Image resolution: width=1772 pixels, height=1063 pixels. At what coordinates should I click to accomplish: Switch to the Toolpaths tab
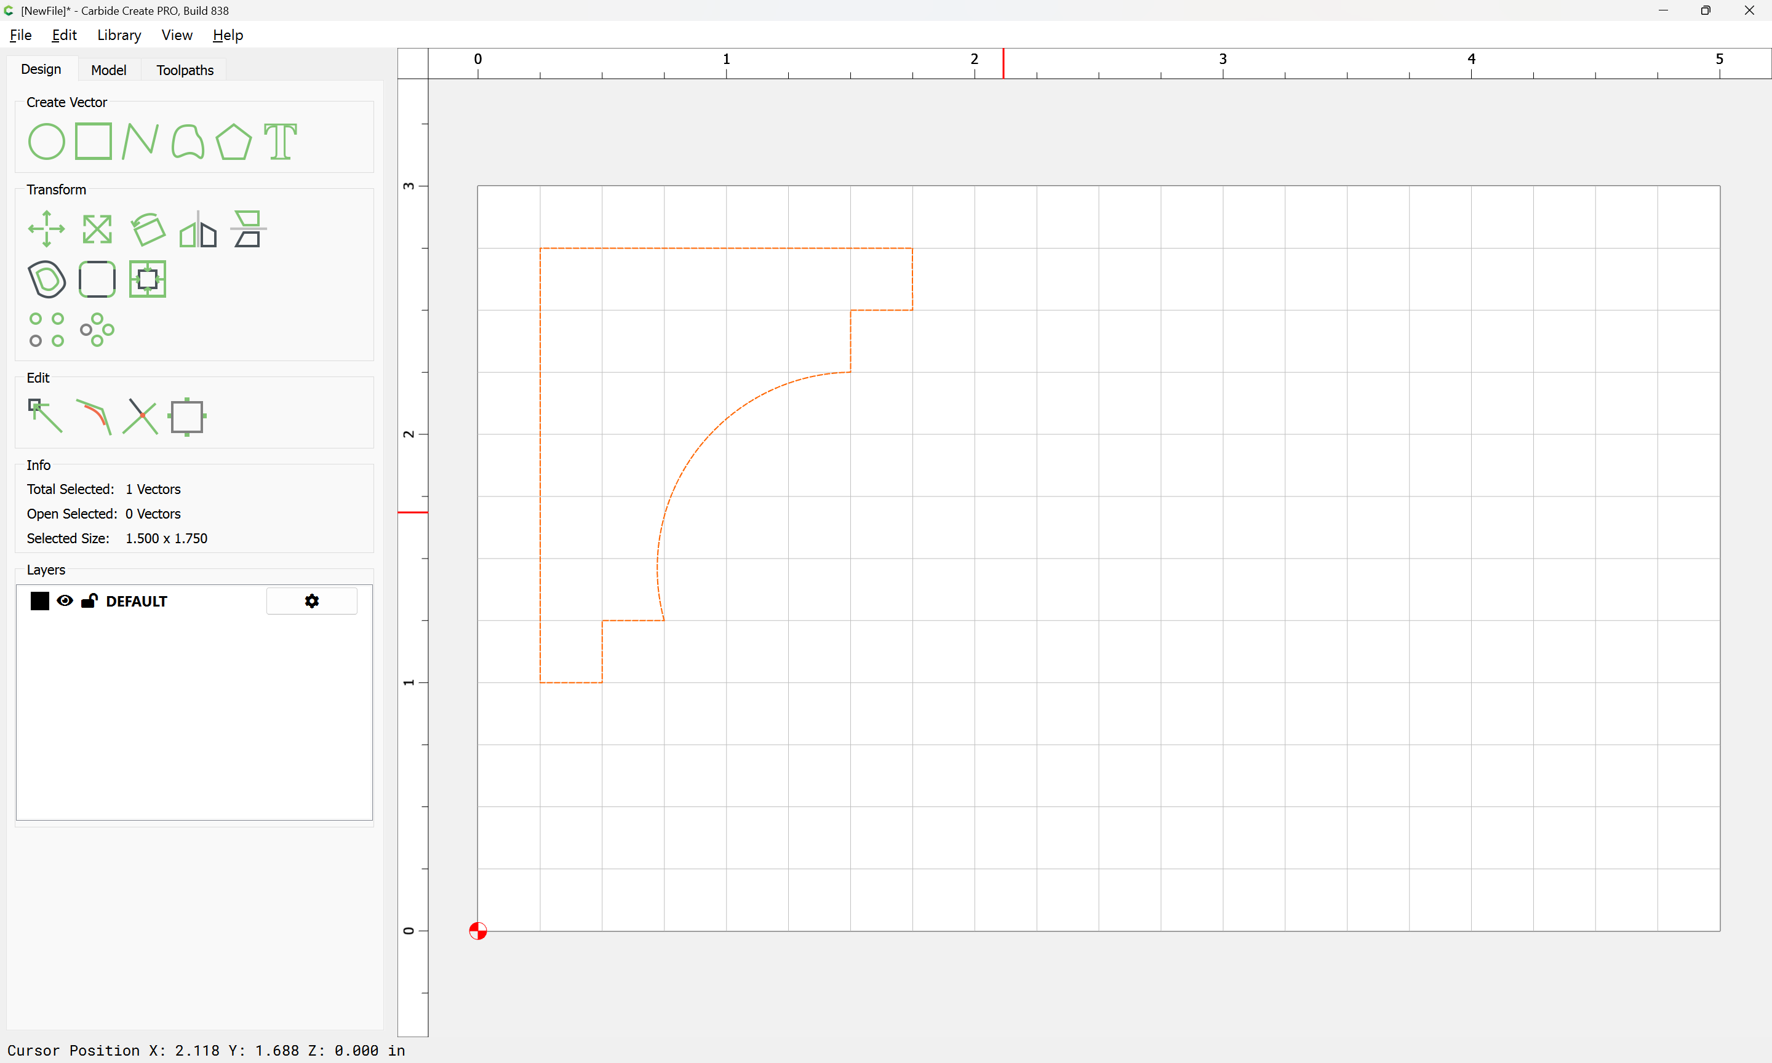(185, 70)
